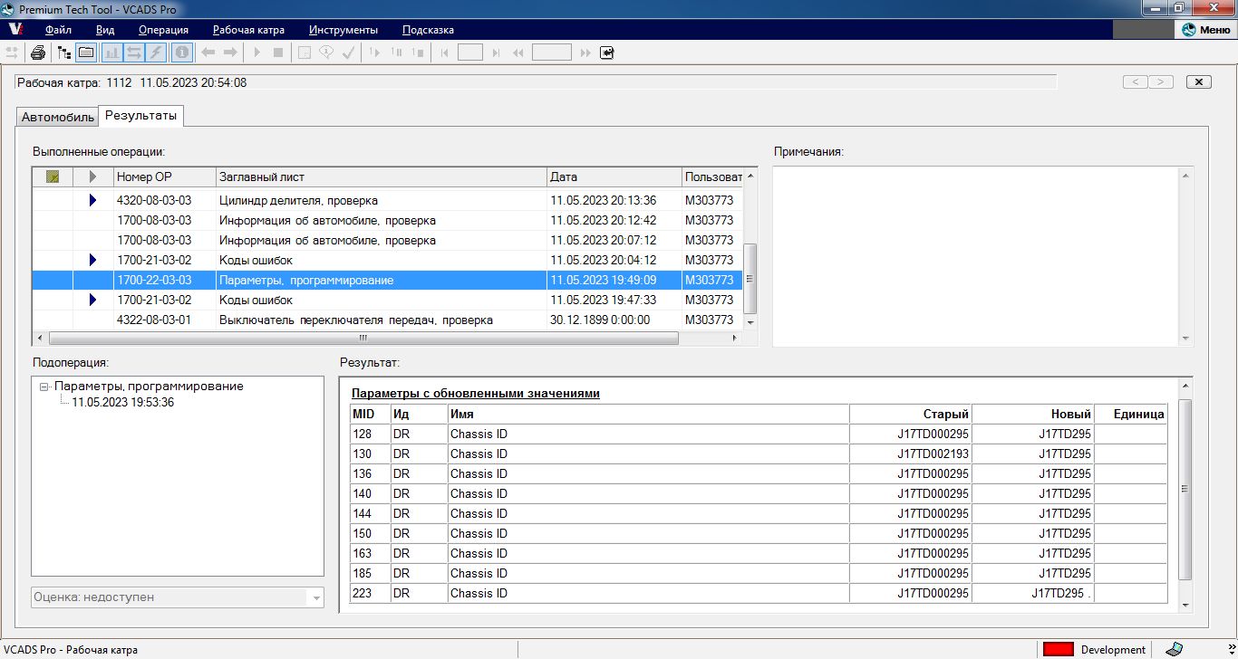The width and height of the screenshot is (1238, 659).
Task: Click the first empty toolbar number field
Action: [x=470, y=53]
